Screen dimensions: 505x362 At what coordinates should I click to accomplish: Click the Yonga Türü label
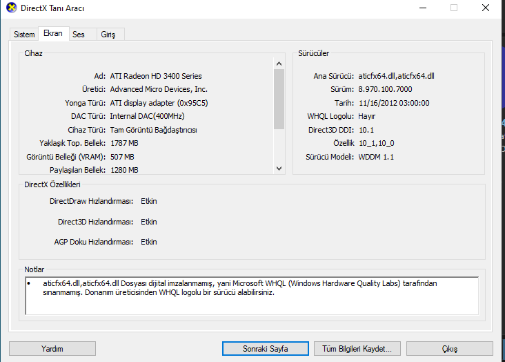coord(85,103)
